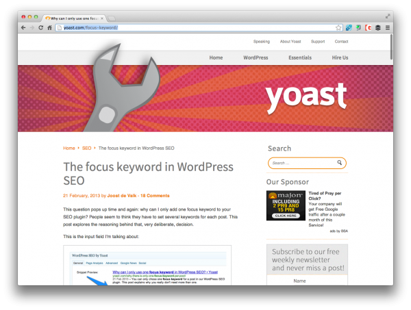The image size is (411, 310).
Task: Click the page vertical scrollbar
Action: point(391,47)
